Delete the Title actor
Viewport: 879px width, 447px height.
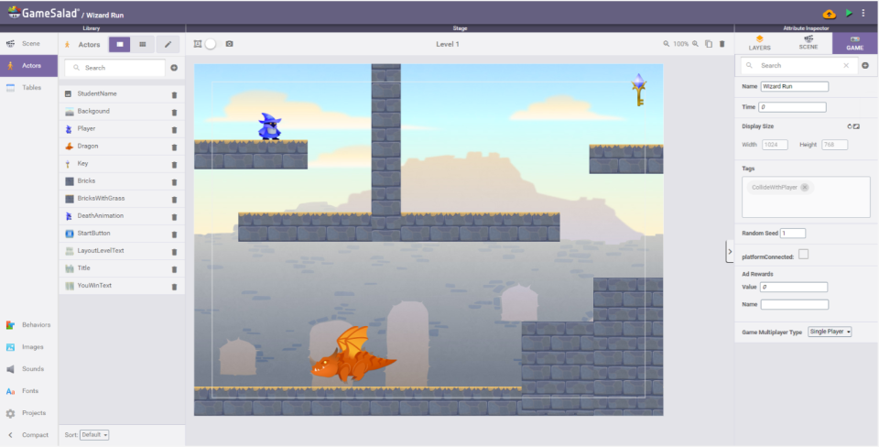tap(174, 268)
